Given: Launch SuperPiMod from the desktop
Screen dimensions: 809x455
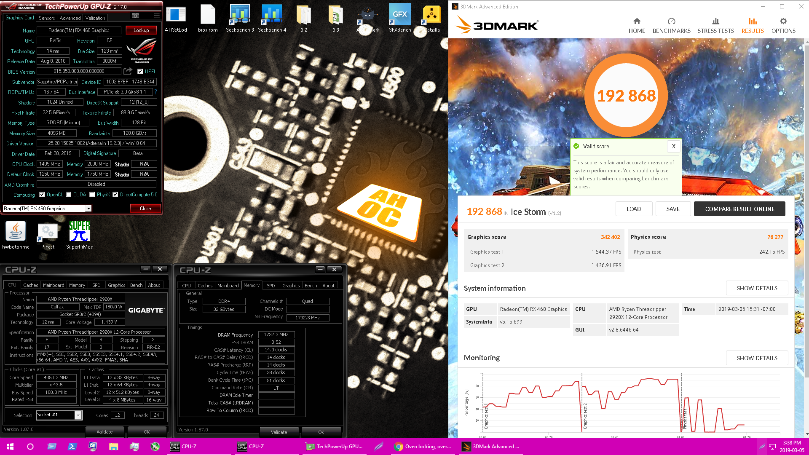Looking at the screenshot, I should pos(80,235).
